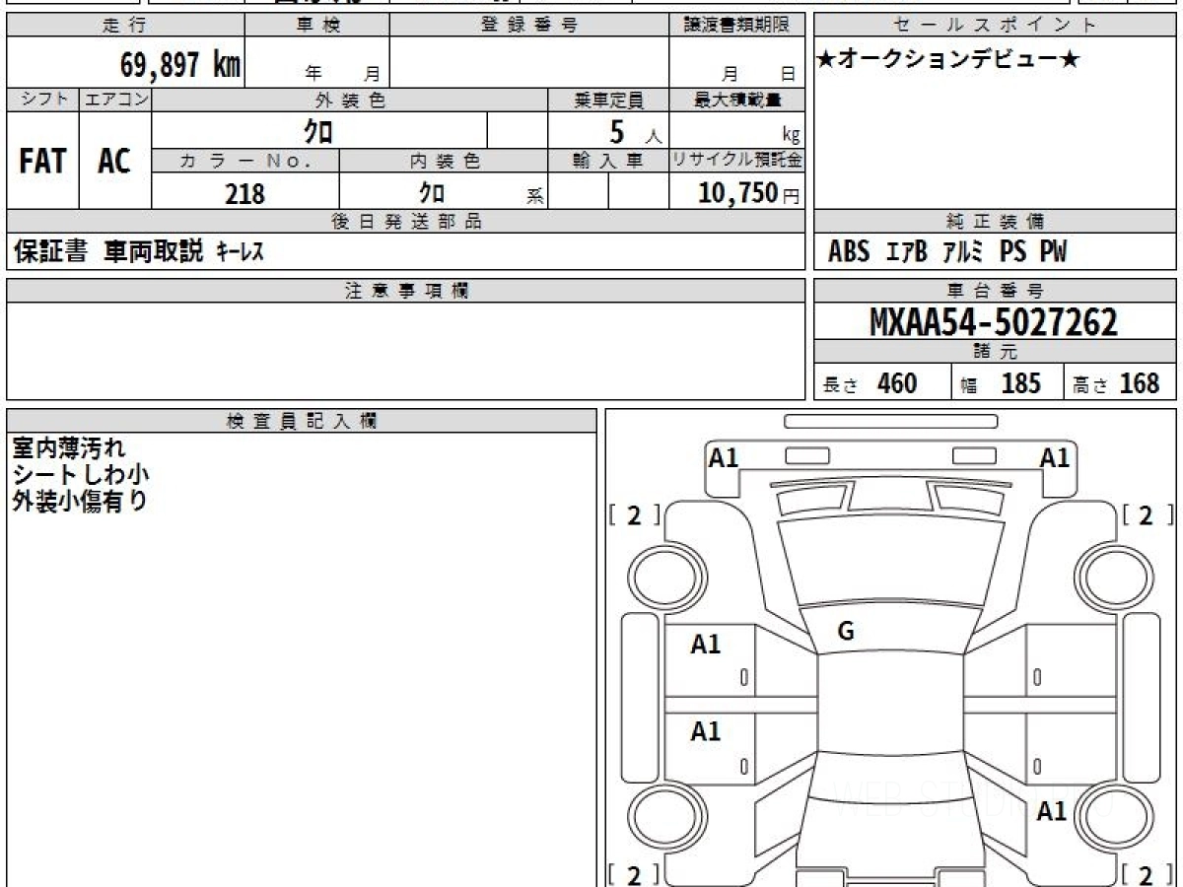Screen dimensions: 1183x887
Task: Select the color number 218
Action: coord(245,193)
